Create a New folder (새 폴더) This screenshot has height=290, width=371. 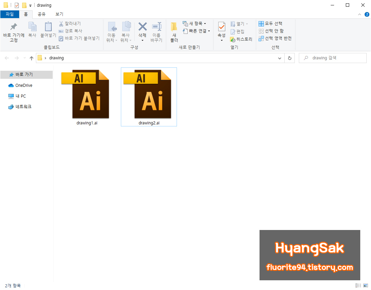(174, 32)
